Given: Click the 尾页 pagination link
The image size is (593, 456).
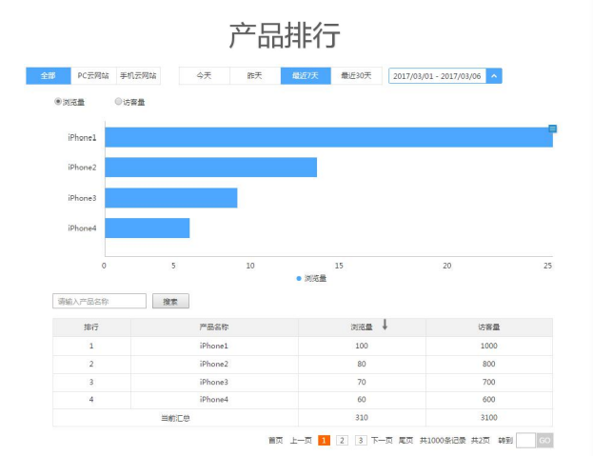Looking at the screenshot, I should 405,440.
